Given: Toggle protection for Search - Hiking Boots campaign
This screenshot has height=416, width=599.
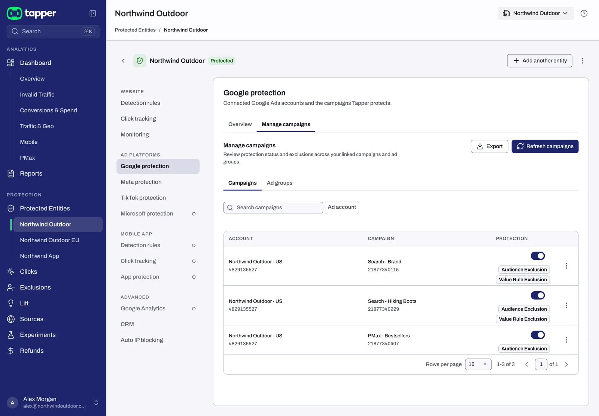Looking at the screenshot, I should pyautogui.click(x=538, y=295).
